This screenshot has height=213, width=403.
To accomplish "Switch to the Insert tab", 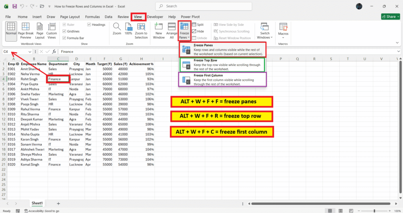I will [37, 16].
